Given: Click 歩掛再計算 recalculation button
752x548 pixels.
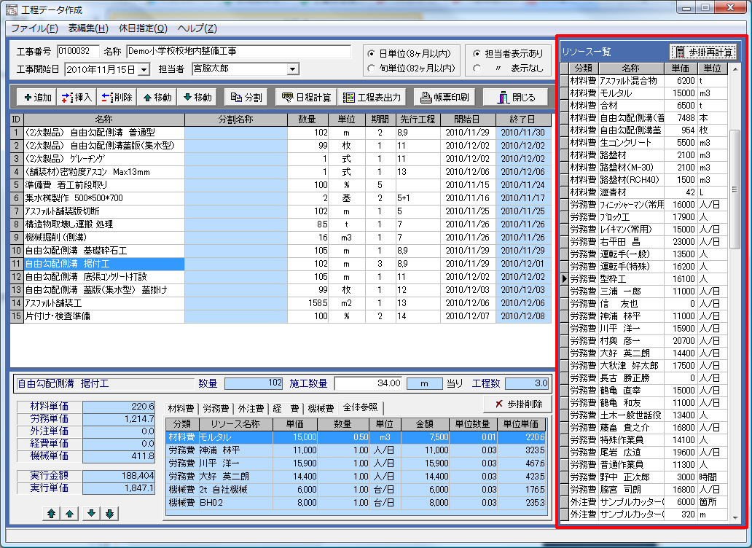Looking at the screenshot, I should (x=702, y=52).
